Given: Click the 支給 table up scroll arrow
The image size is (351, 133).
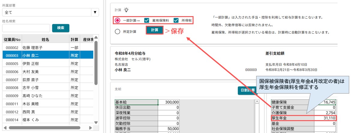Looking at the screenshot, I should tap(257, 102).
